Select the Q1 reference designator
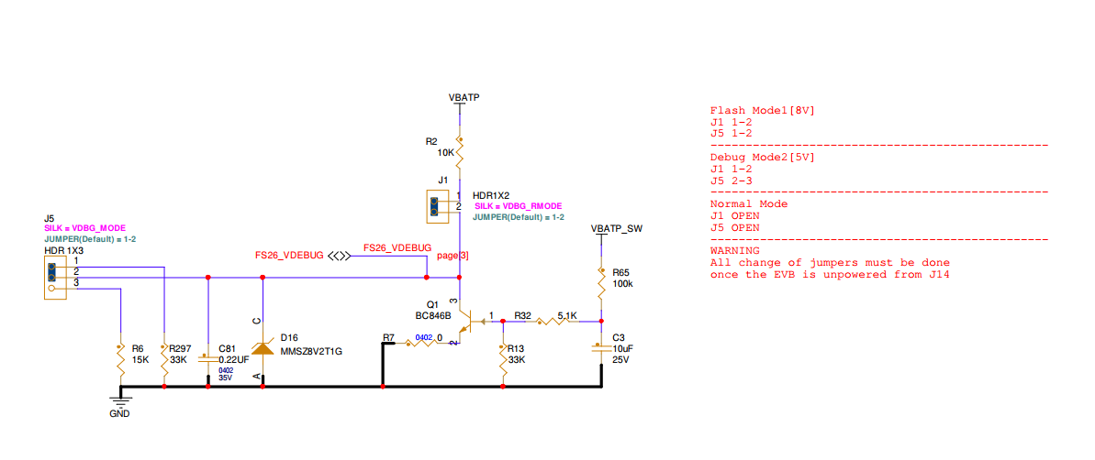 point(431,304)
